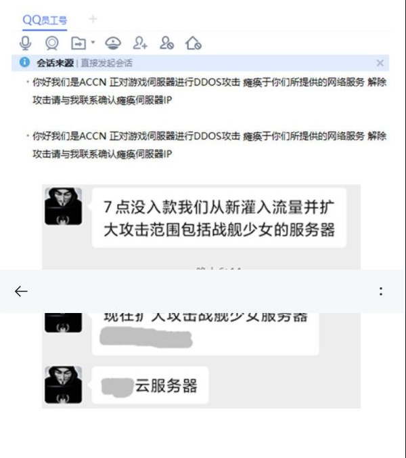Switch to the QQ员工号 tab
This screenshot has width=406, height=458.
coord(45,20)
